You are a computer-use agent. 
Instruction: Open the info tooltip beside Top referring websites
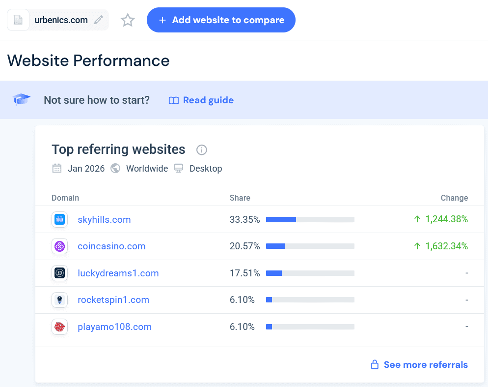tap(201, 150)
